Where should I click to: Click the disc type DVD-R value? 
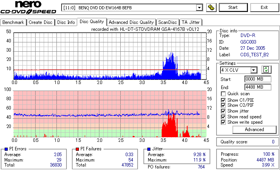click(248, 35)
